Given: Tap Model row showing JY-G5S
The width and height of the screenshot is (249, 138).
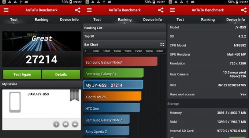Looking at the screenshot, I should pyautogui.click(x=208, y=27).
